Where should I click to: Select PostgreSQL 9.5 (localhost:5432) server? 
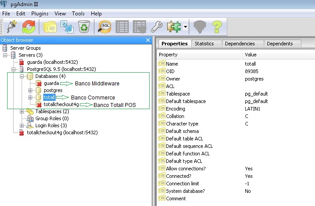[x=61, y=69]
